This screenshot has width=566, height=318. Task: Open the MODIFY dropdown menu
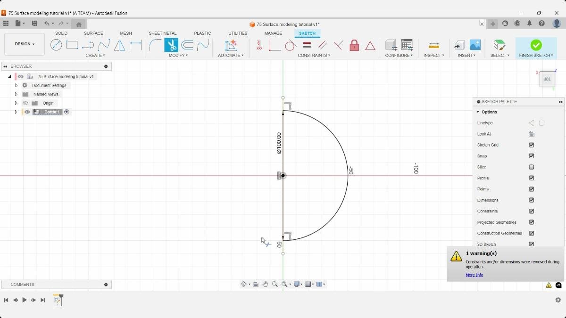(x=178, y=55)
